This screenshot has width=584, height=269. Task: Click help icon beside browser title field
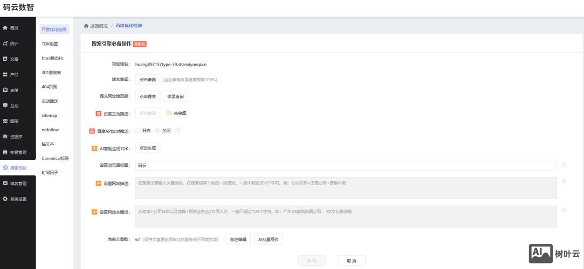click(564, 165)
